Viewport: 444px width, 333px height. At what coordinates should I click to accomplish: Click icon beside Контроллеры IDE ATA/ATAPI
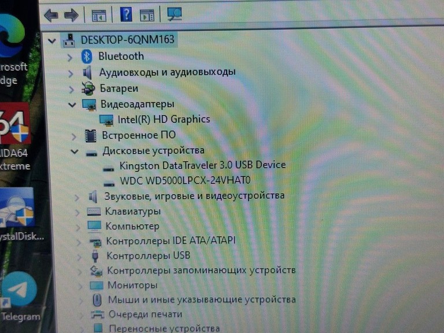[95, 242]
